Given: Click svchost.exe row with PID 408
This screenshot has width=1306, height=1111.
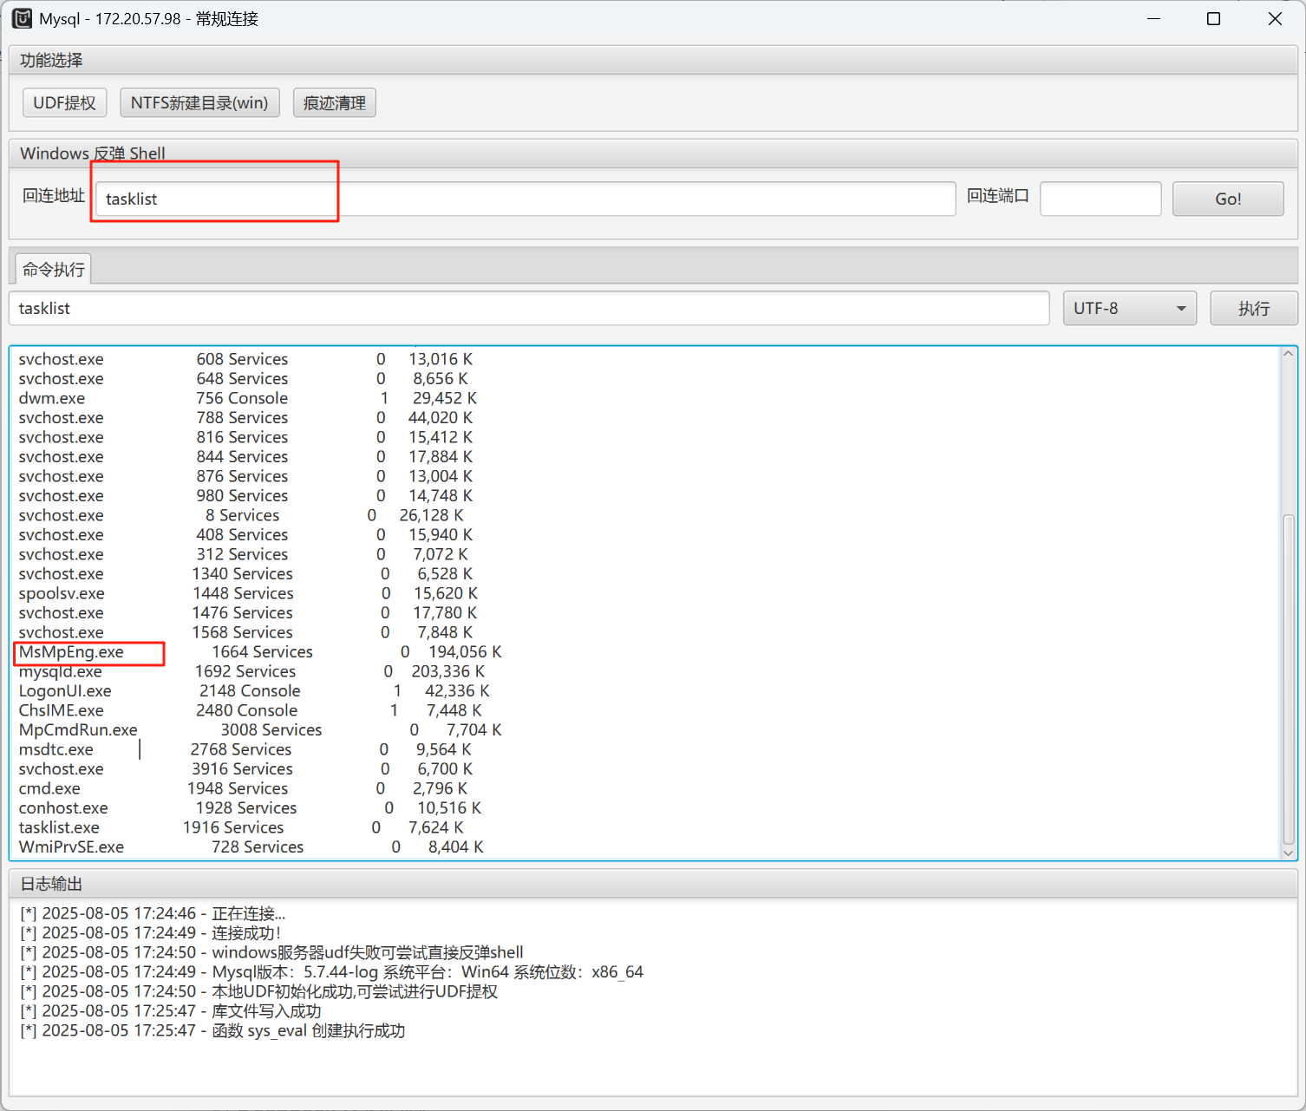Looking at the screenshot, I should pos(245,534).
